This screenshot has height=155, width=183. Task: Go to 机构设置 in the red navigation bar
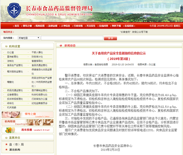[40, 26]
